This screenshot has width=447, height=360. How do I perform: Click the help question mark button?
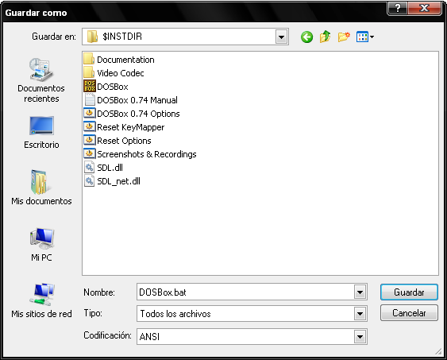[398, 8]
